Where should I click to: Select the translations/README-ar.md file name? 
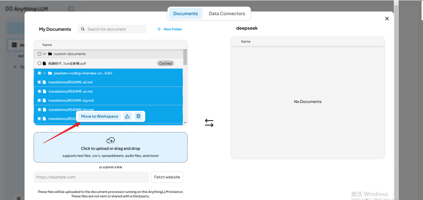click(x=70, y=91)
